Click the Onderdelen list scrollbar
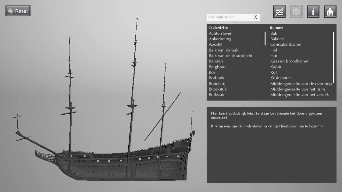Screen dimensions: 342x192 click(265, 38)
